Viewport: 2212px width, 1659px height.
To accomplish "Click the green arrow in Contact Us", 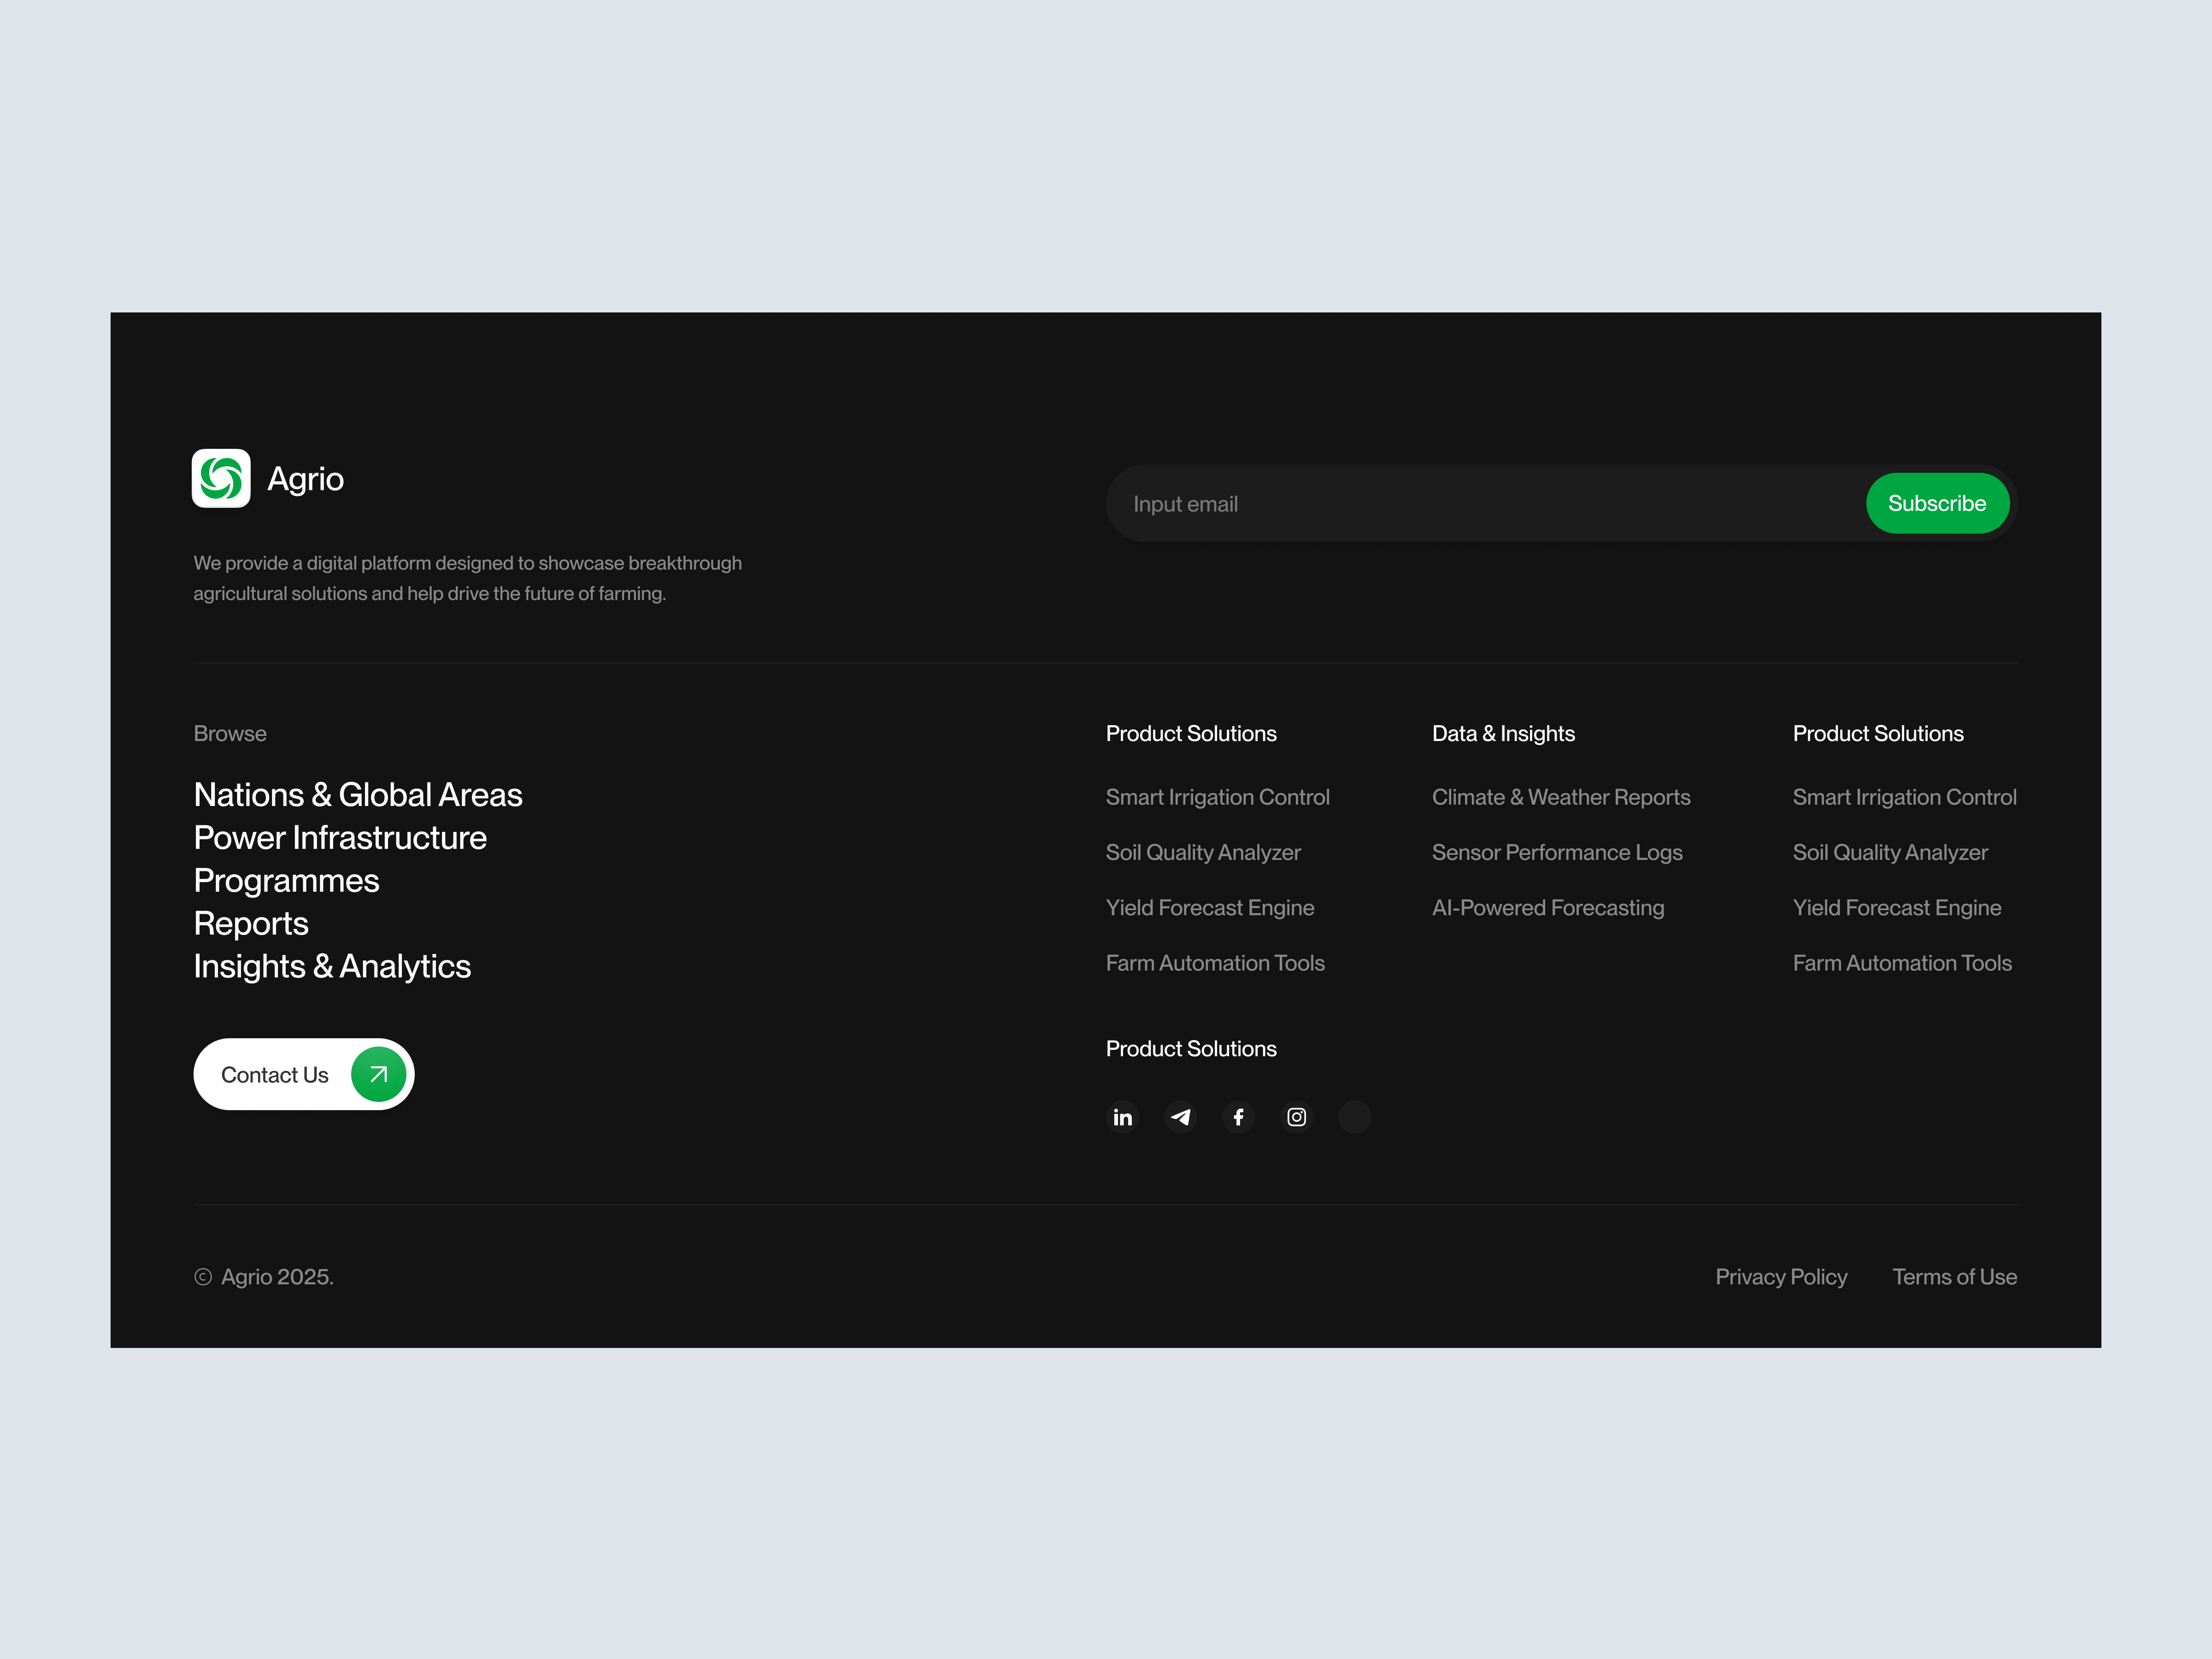I will point(378,1074).
